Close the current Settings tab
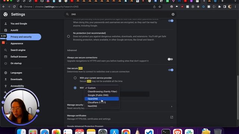This screenshot has height=134, width=239. coord(204,1)
